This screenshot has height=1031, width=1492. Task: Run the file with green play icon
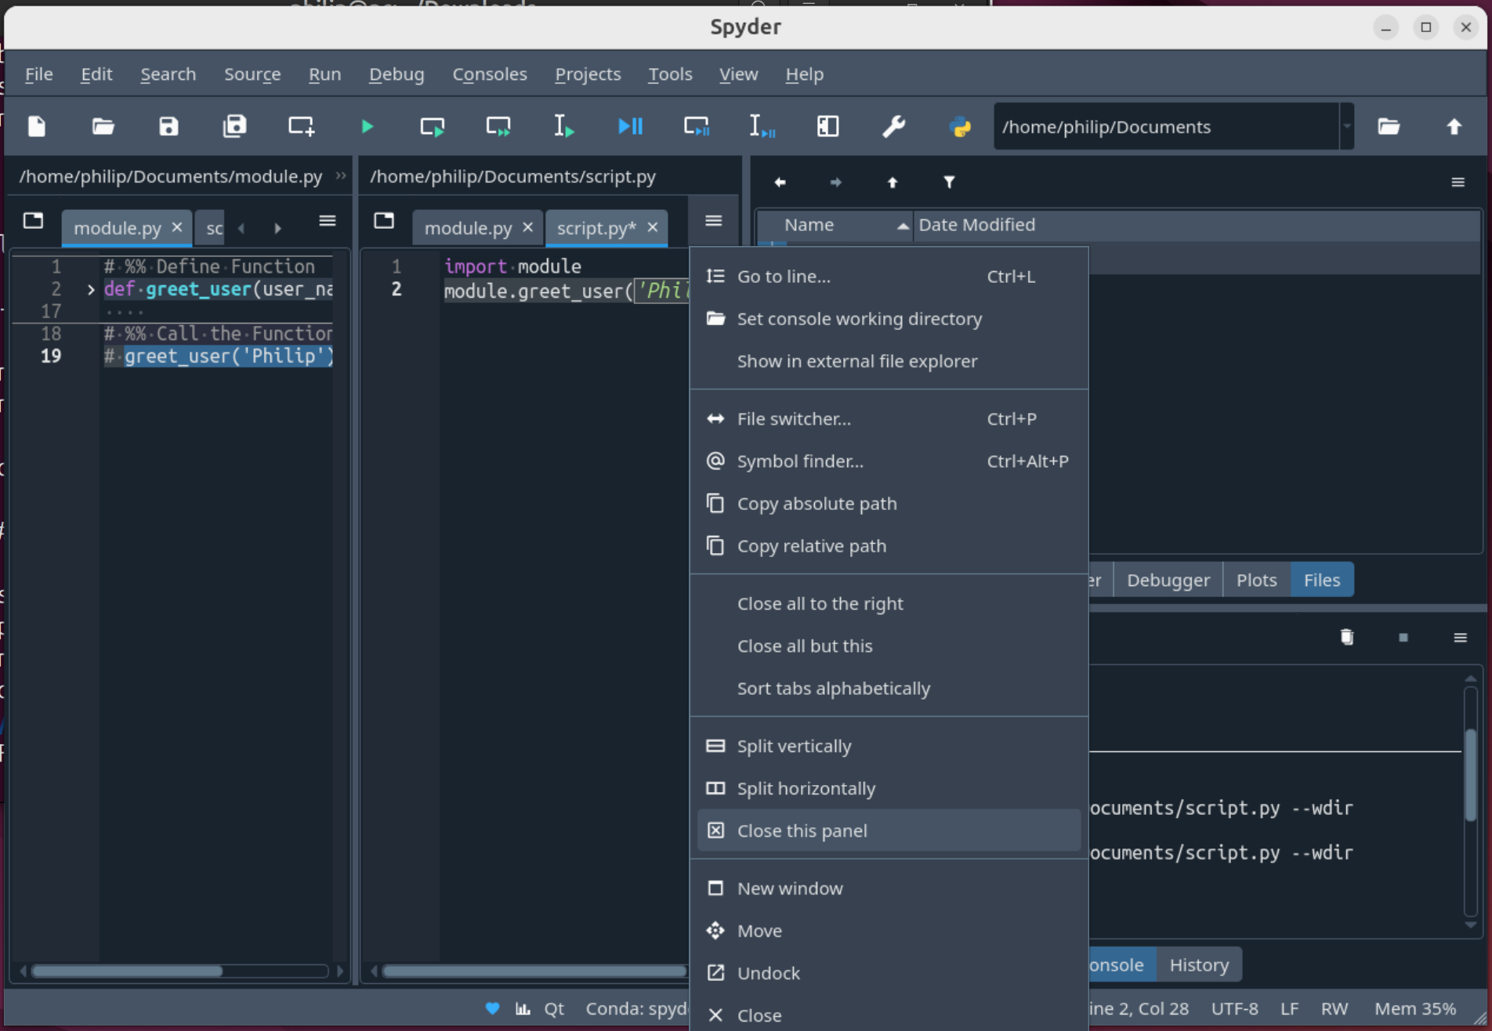click(367, 126)
